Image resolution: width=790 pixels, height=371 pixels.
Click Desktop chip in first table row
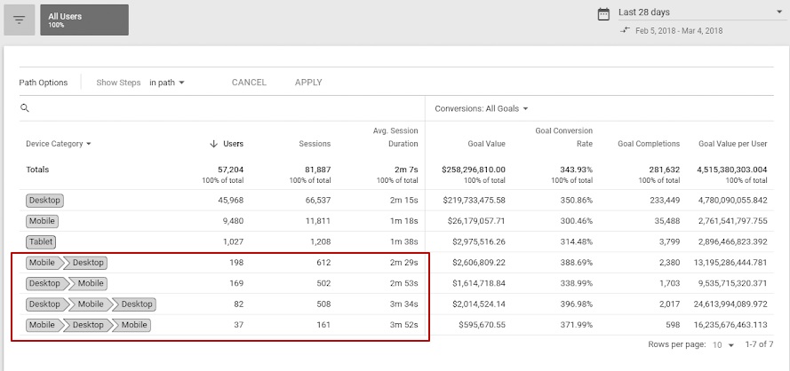pyautogui.click(x=44, y=201)
